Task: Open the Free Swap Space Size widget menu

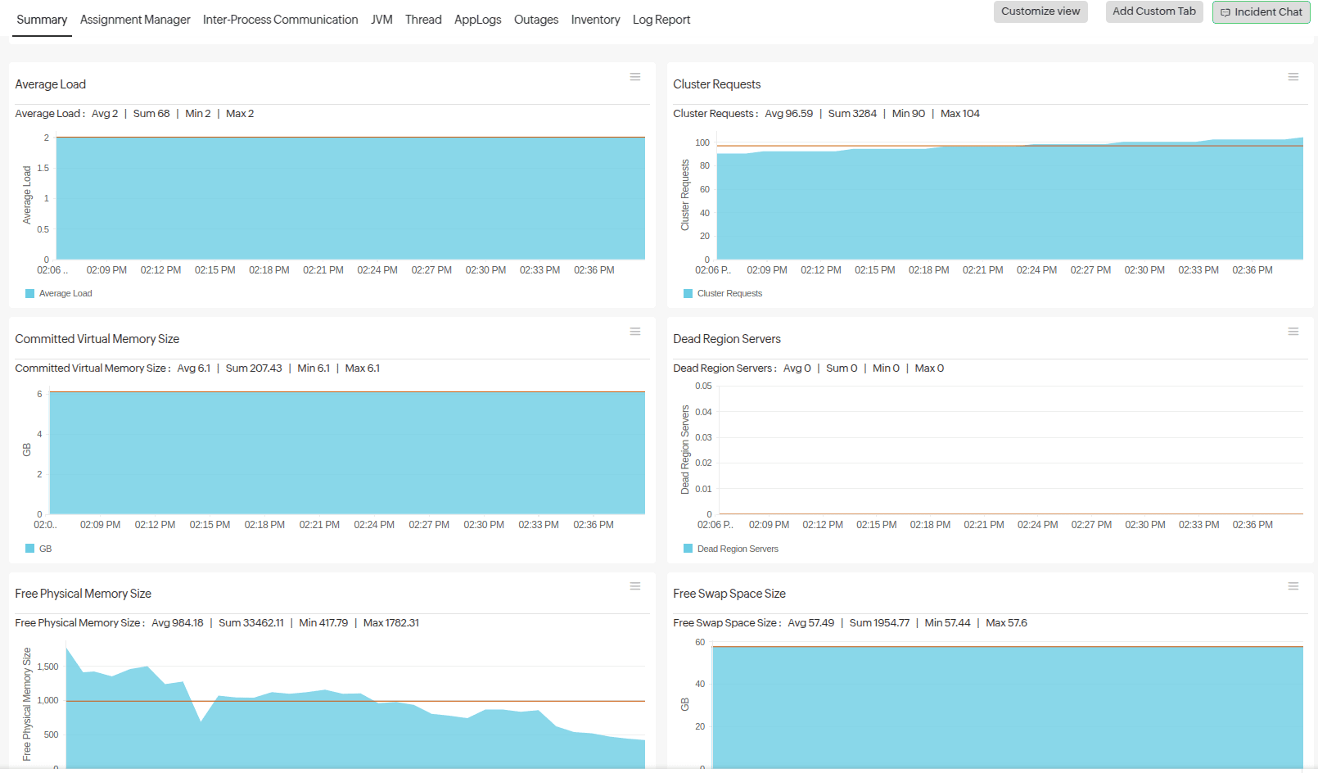Action: (1293, 585)
